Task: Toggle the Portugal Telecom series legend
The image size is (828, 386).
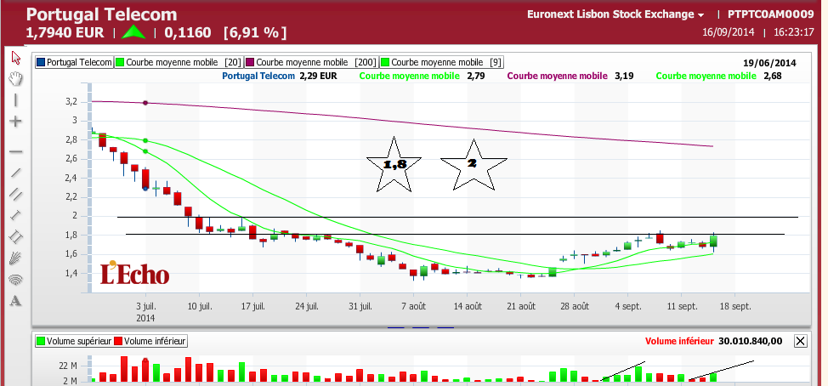Action: click(75, 62)
